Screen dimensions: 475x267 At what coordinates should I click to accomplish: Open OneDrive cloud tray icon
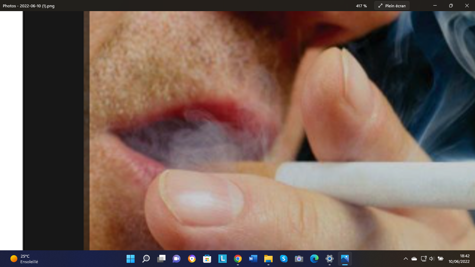[x=414, y=259]
